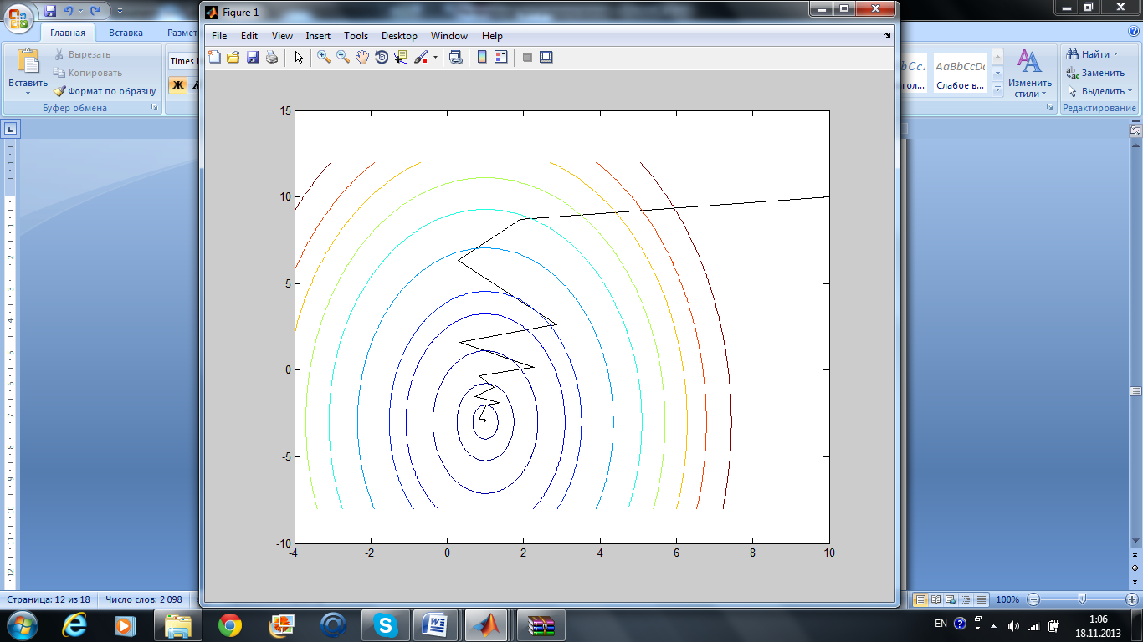Image resolution: width=1143 pixels, height=642 pixels.
Task: Open the Insert menu in Figure 1
Action: [318, 36]
